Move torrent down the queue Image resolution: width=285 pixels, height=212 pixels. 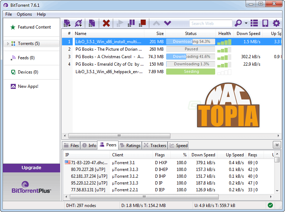coord(168,23)
